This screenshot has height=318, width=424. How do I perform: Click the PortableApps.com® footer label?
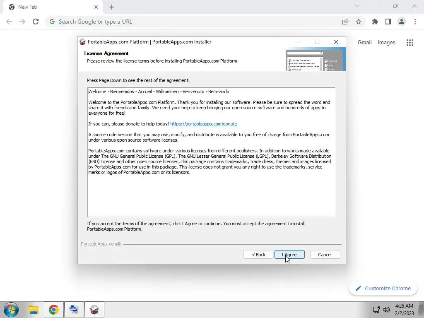click(x=101, y=244)
